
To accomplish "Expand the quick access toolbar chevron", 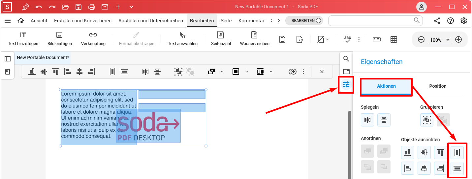I will point(131,7).
